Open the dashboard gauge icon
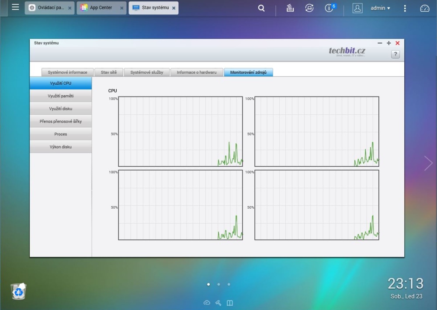Image resolution: width=437 pixels, height=310 pixels. click(425, 8)
